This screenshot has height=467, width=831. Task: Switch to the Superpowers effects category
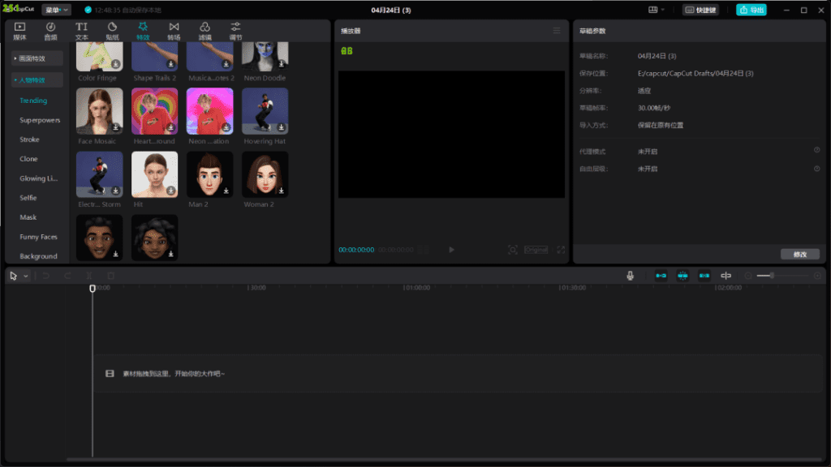point(39,120)
